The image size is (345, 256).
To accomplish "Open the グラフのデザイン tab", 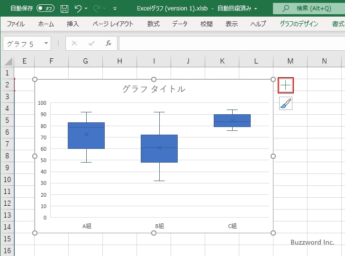I will click(299, 24).
